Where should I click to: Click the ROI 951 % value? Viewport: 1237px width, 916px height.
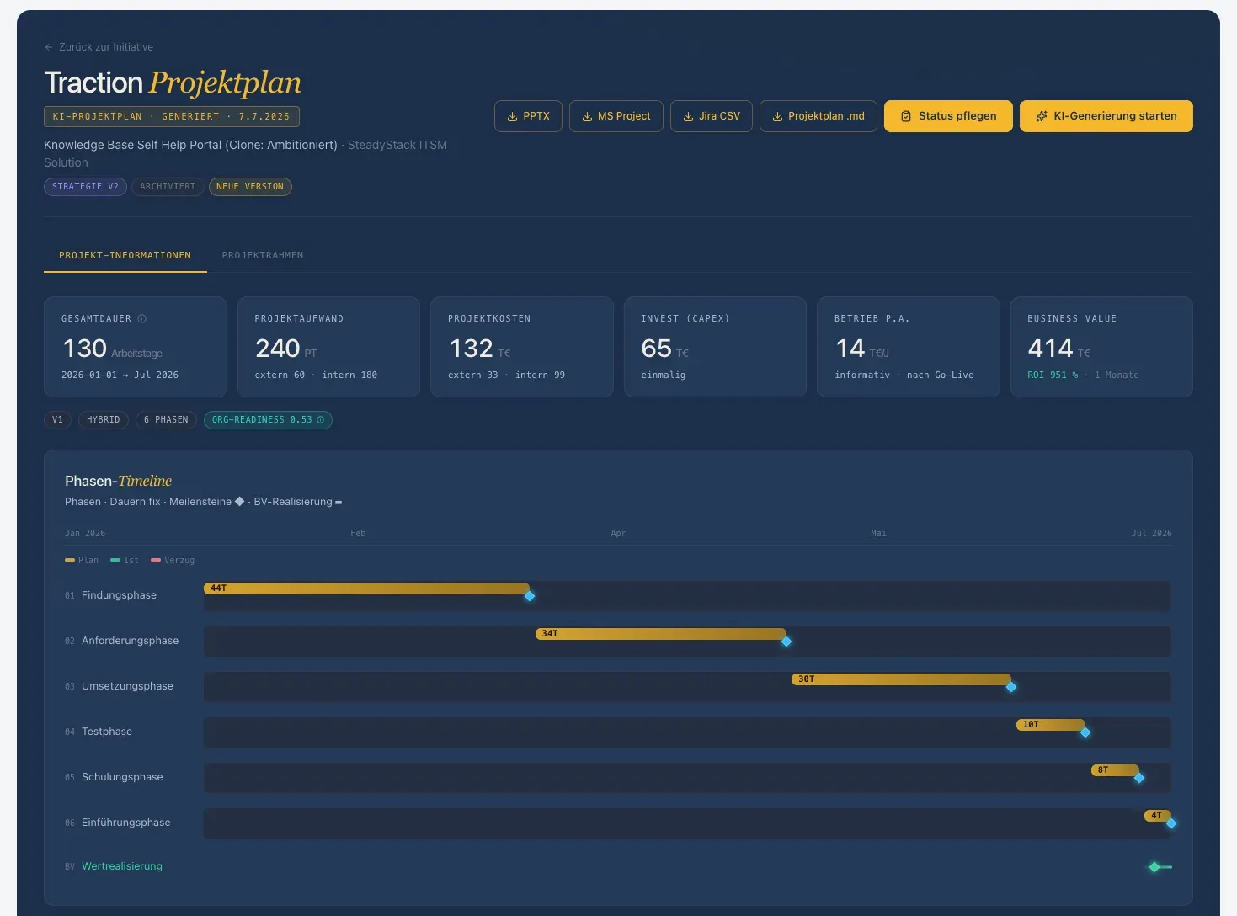pyautogui.click(x=1053, y=375)
